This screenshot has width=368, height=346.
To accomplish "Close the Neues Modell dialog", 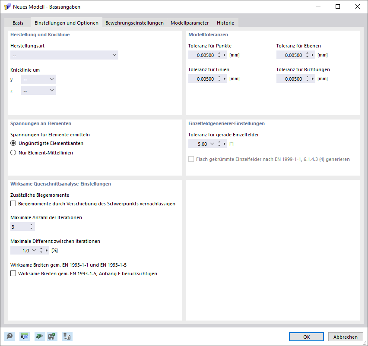I will pos(358,6).
